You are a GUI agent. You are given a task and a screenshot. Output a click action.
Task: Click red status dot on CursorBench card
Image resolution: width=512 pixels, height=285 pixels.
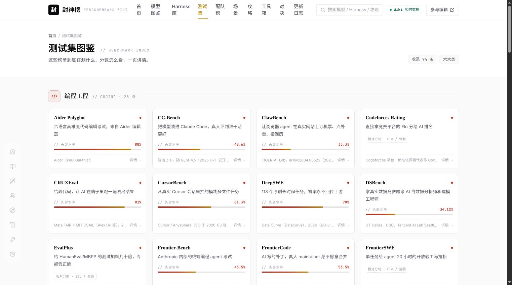point(244,183)
